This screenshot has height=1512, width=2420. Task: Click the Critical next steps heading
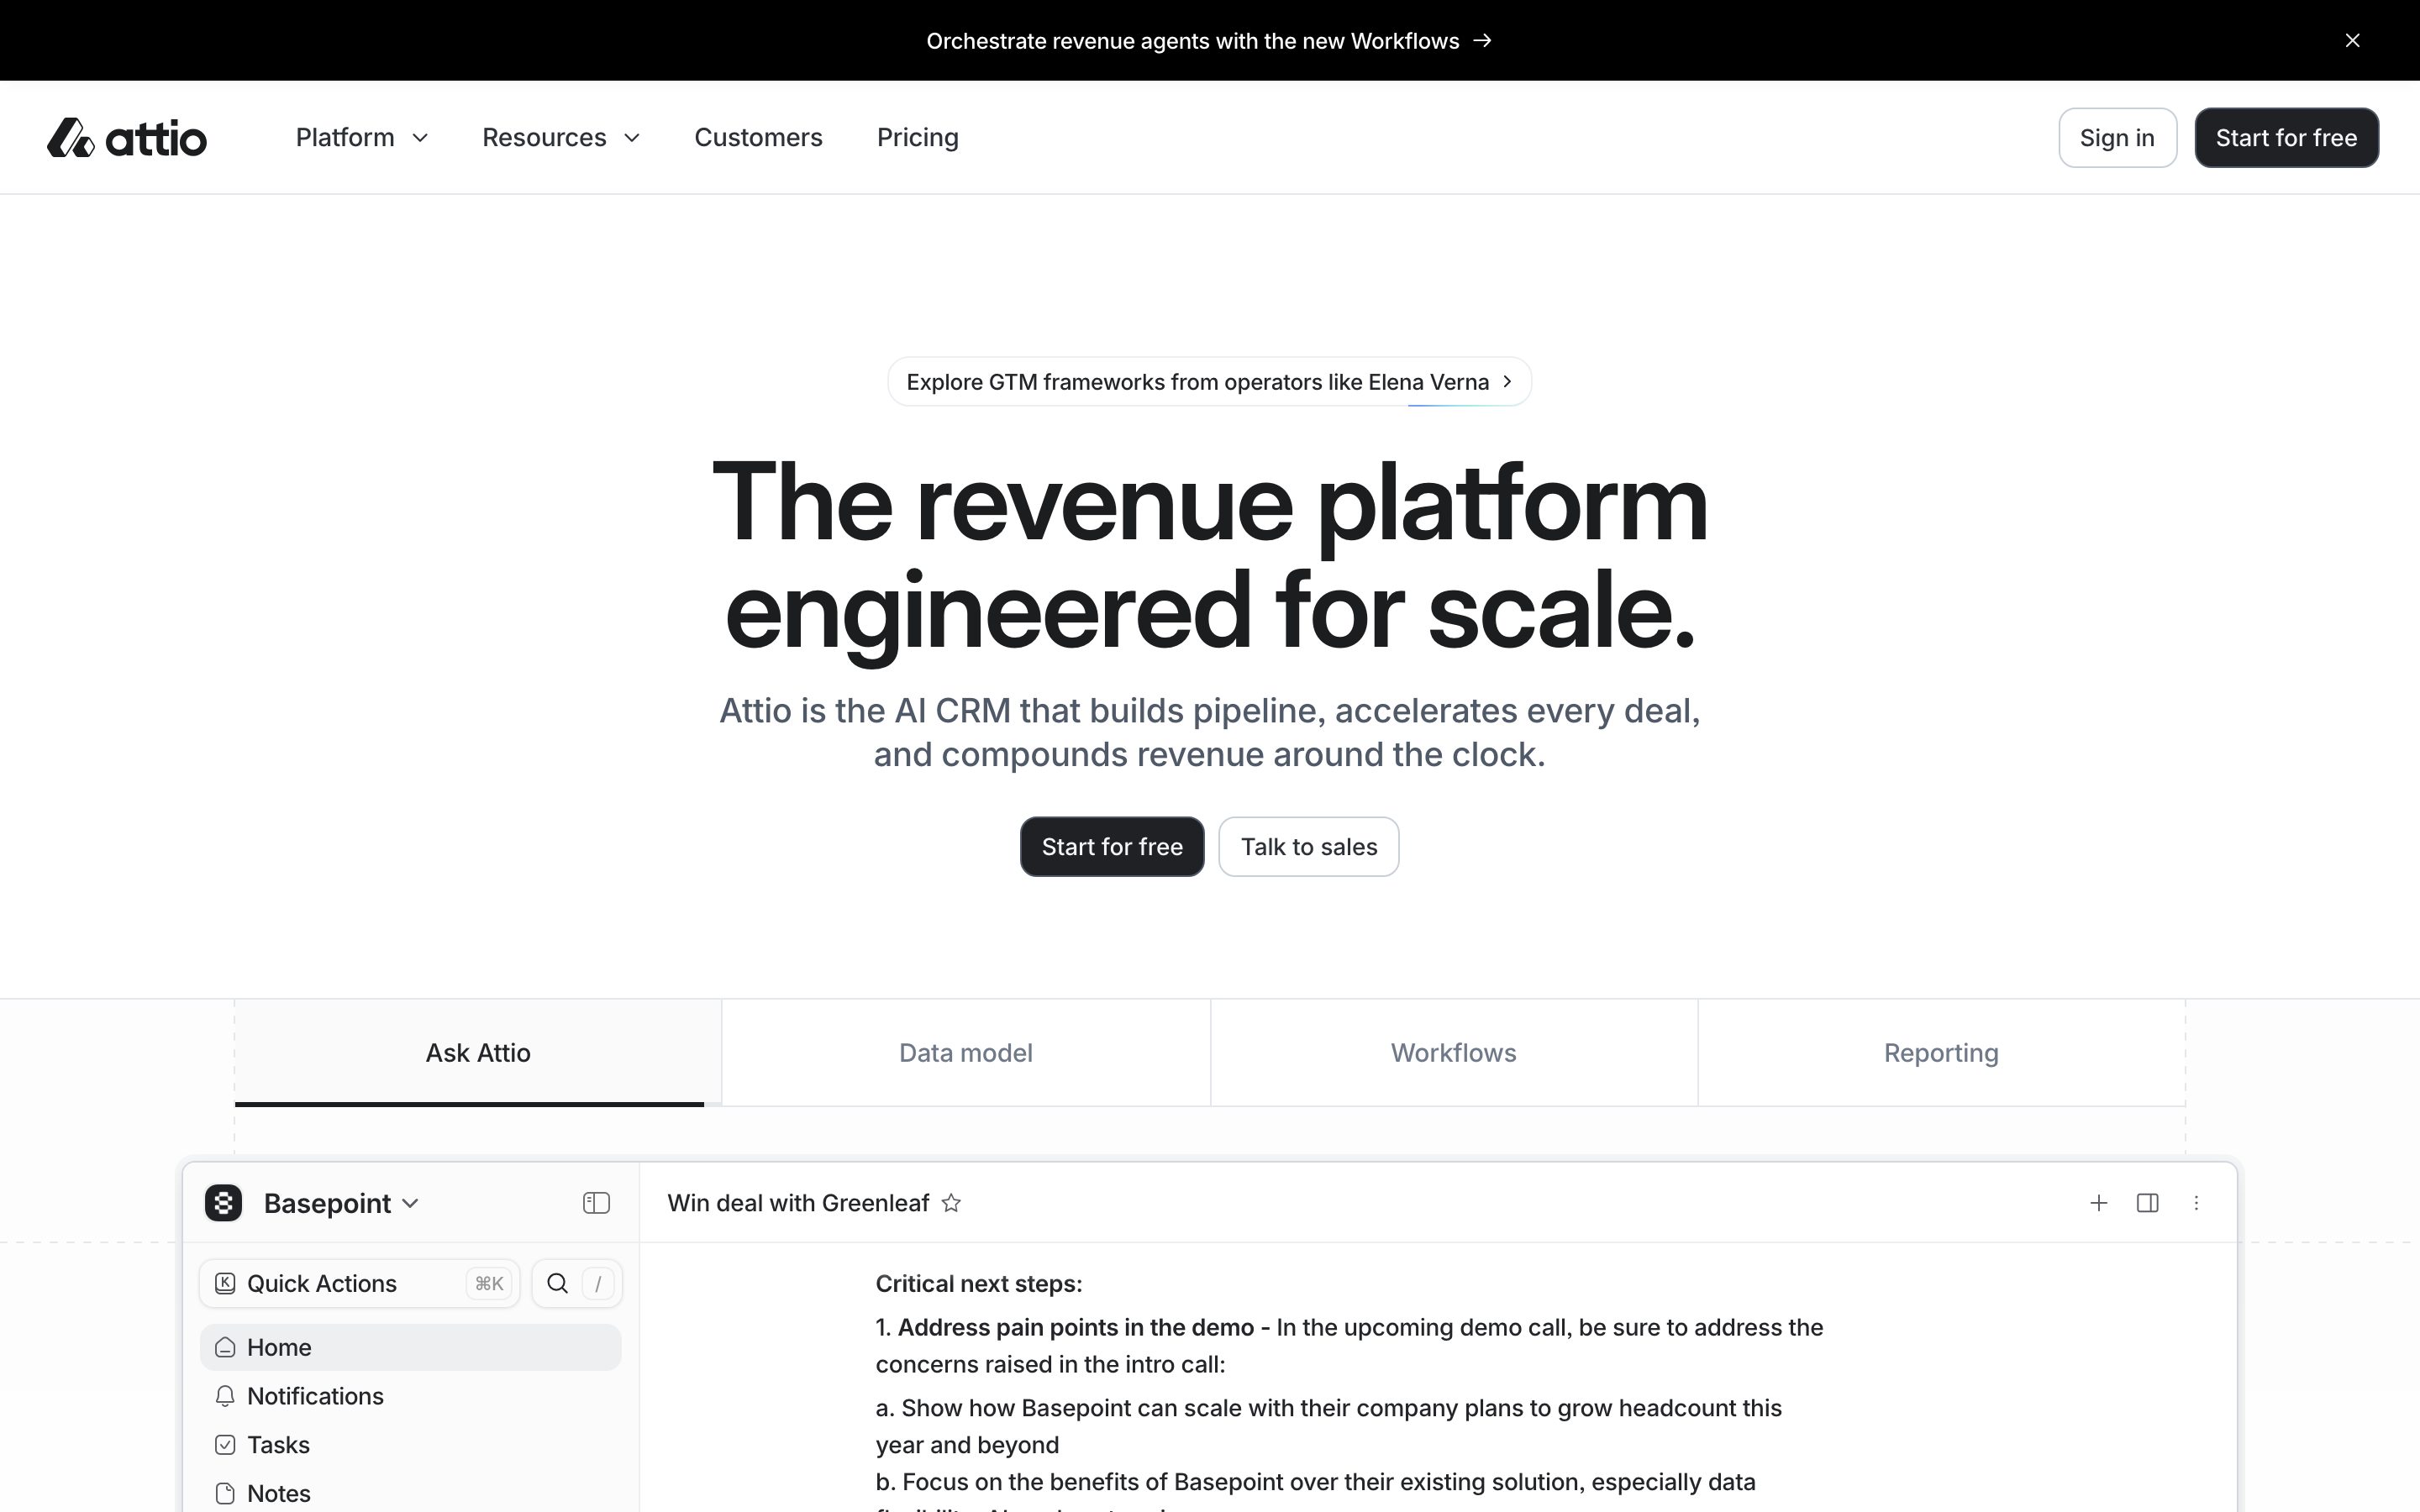pos(979,1284)
